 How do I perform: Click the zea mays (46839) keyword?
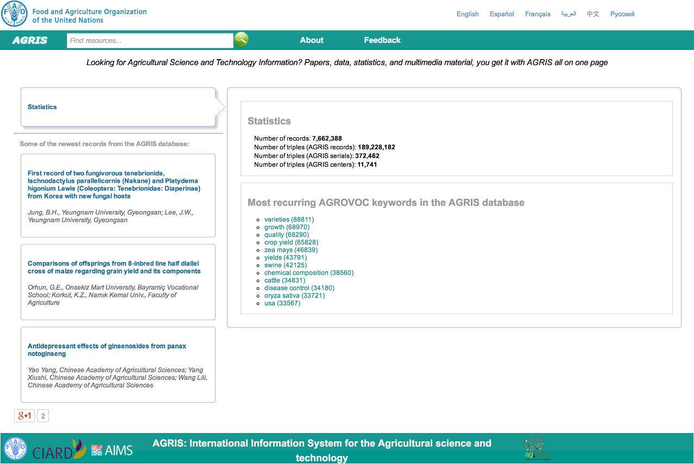(x=291, y=250)
